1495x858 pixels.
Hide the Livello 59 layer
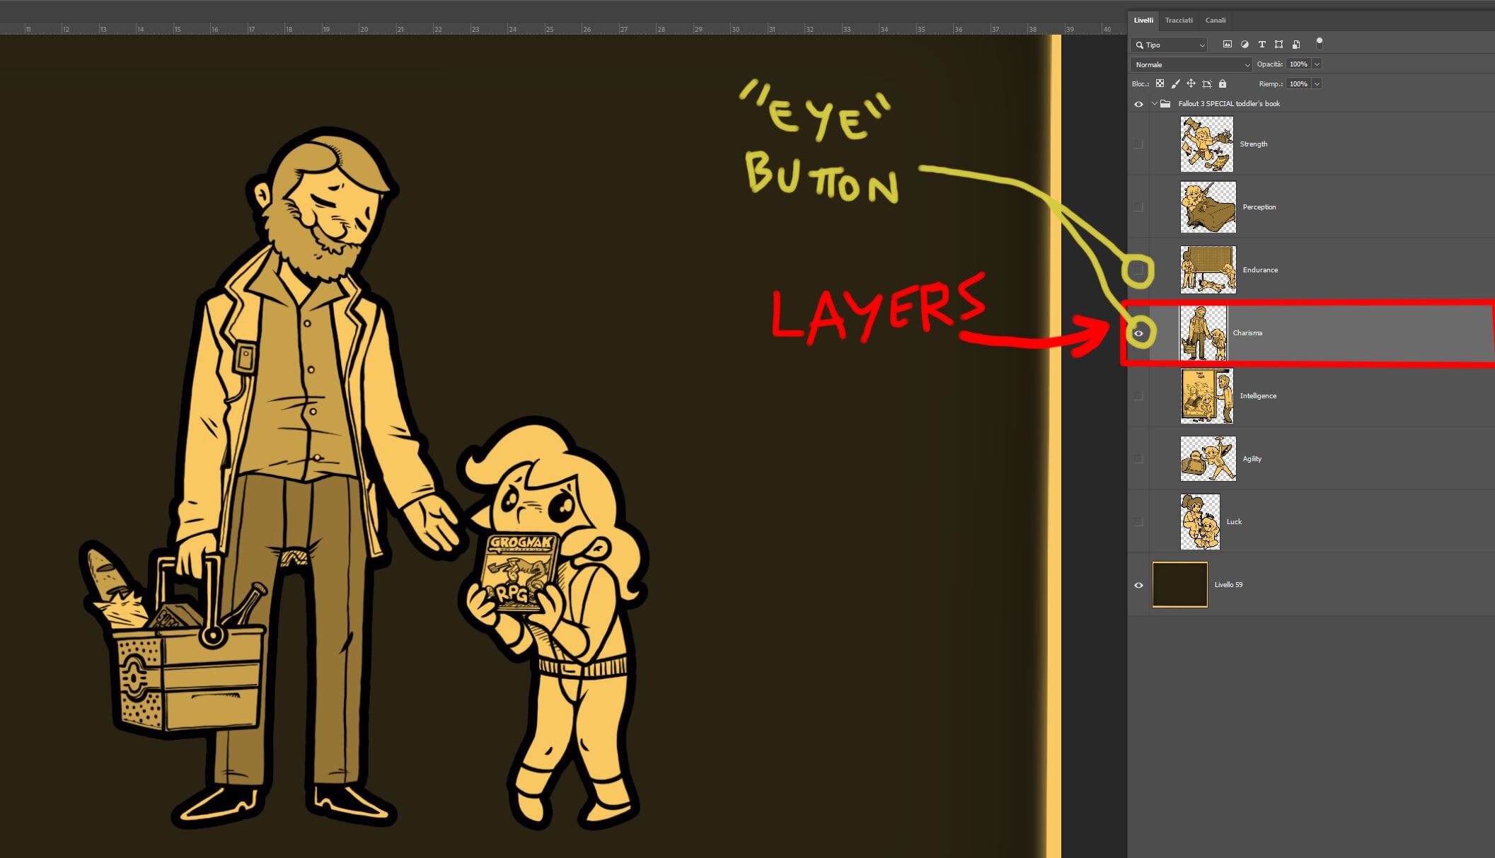click(1138, 585)
